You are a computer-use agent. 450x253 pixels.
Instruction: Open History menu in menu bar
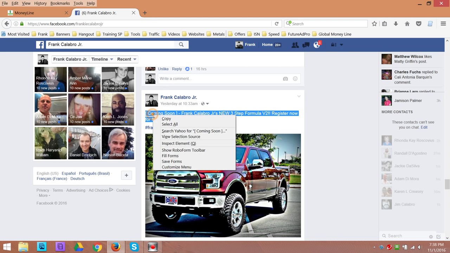click(x=40, y=3)
